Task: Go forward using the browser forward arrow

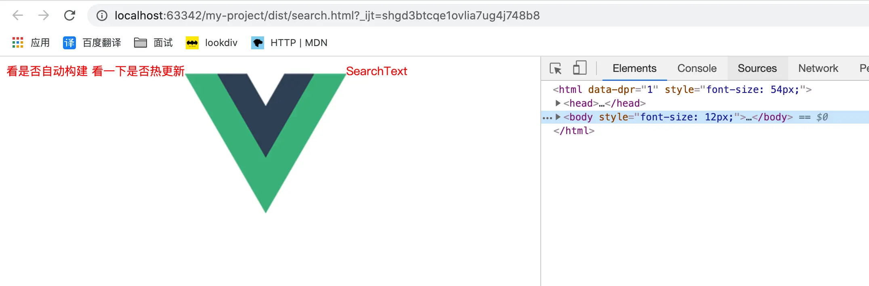Action: tap(43, 15)
